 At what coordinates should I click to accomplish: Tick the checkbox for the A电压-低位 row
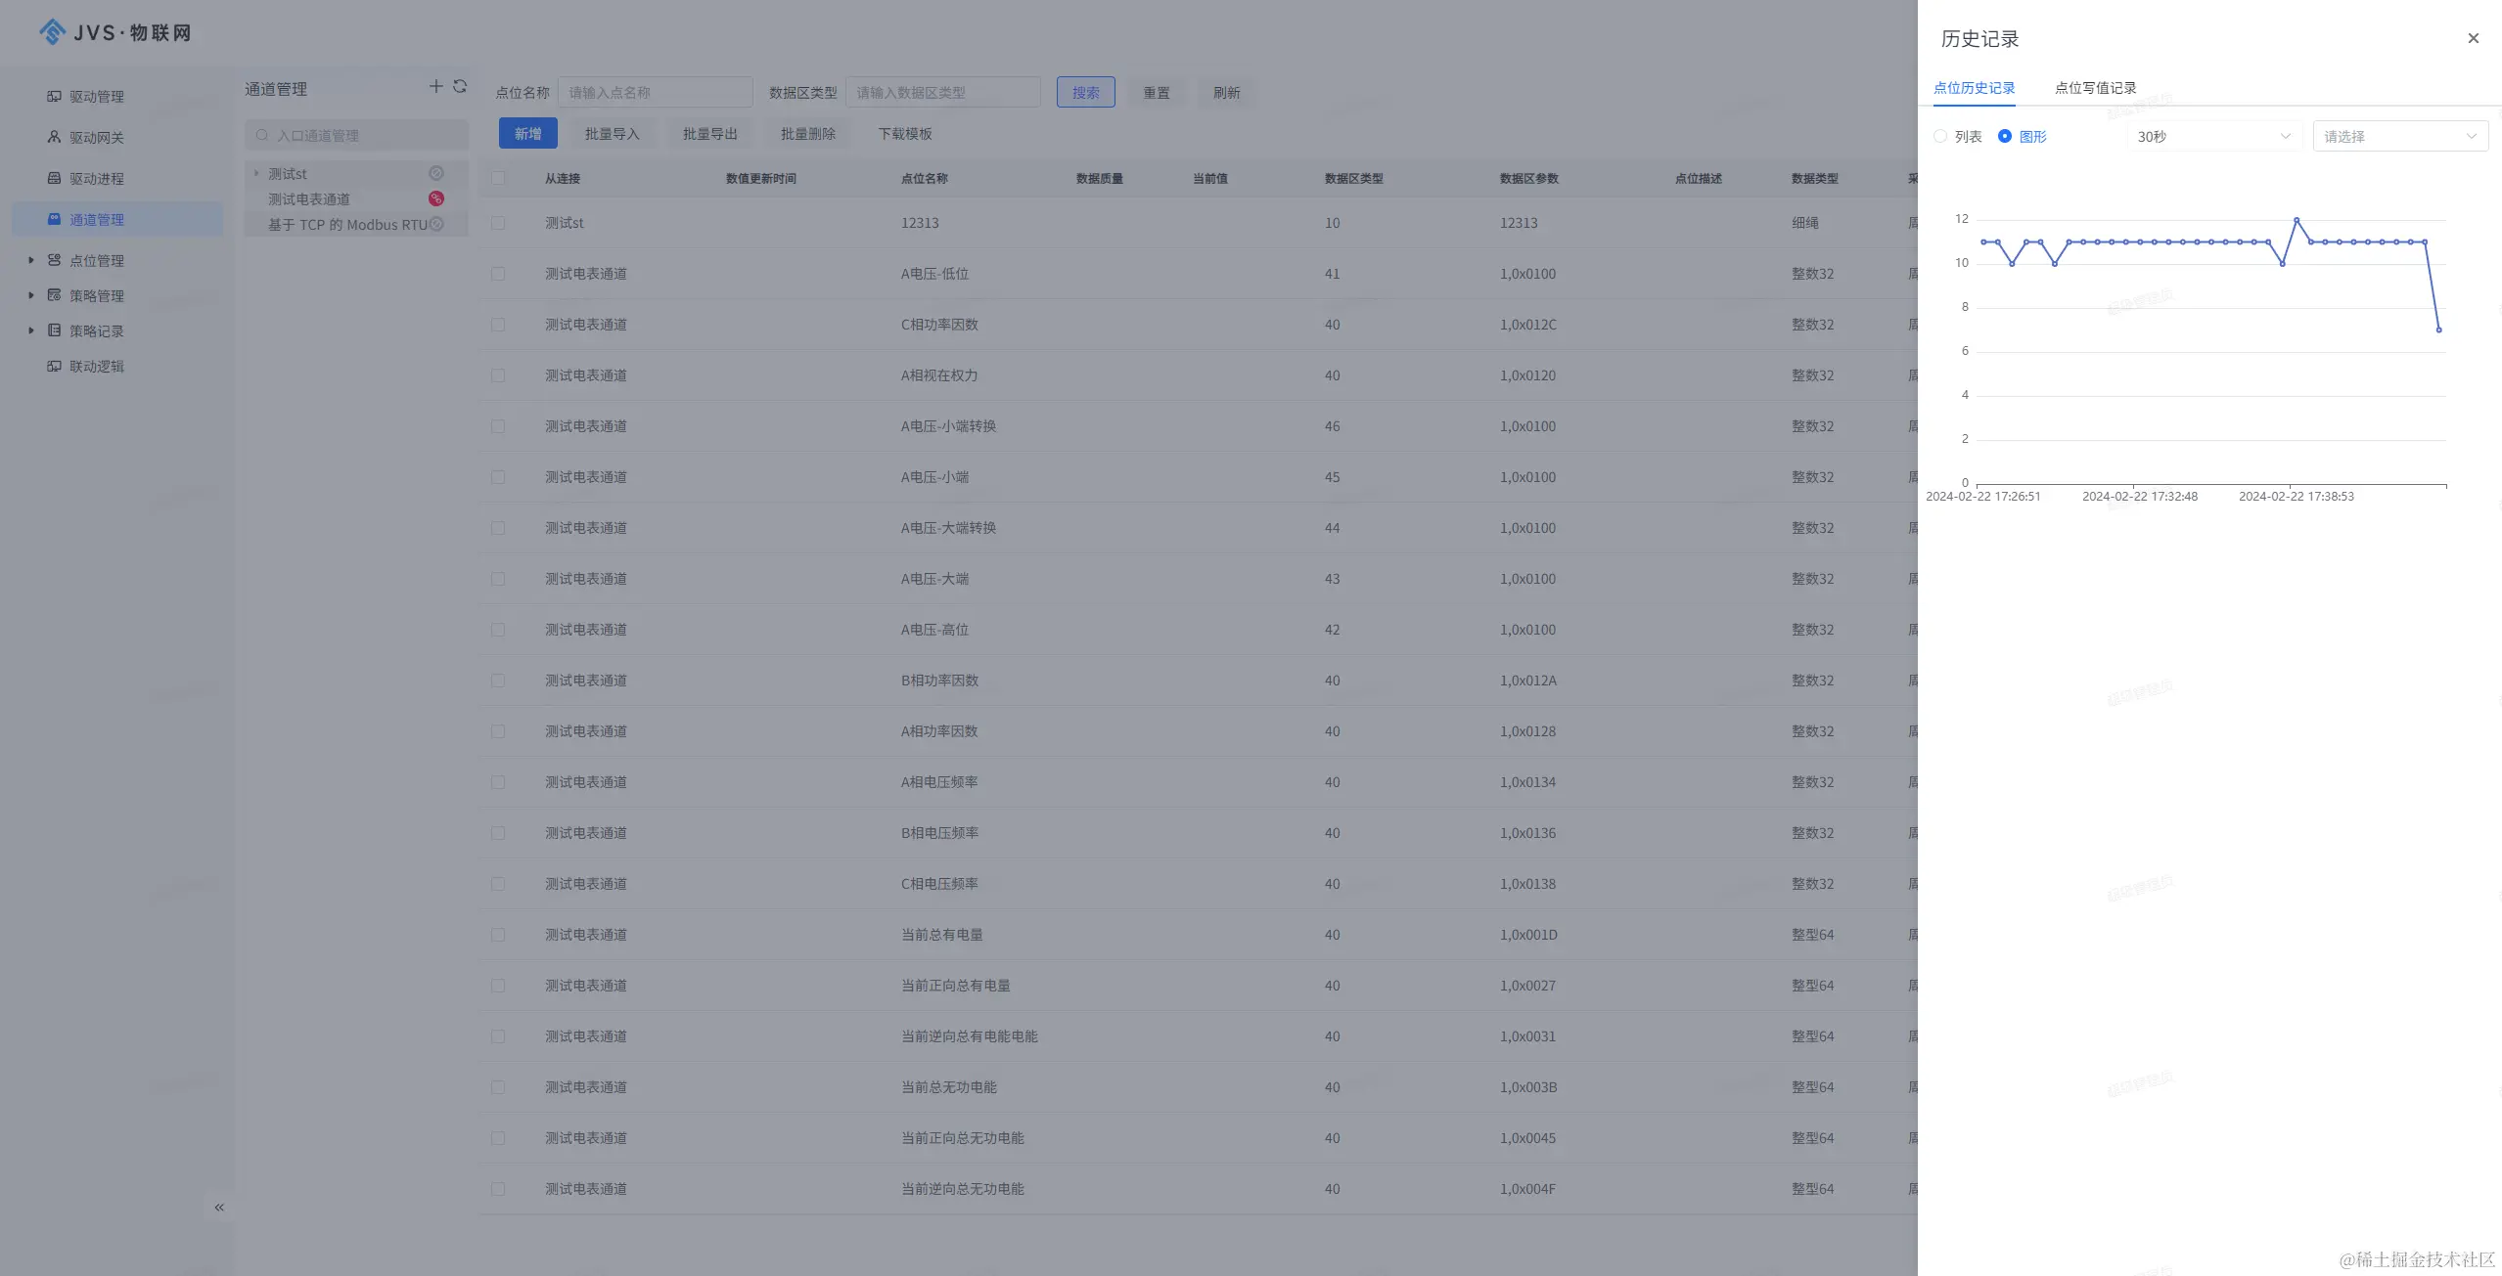point(498,274)
